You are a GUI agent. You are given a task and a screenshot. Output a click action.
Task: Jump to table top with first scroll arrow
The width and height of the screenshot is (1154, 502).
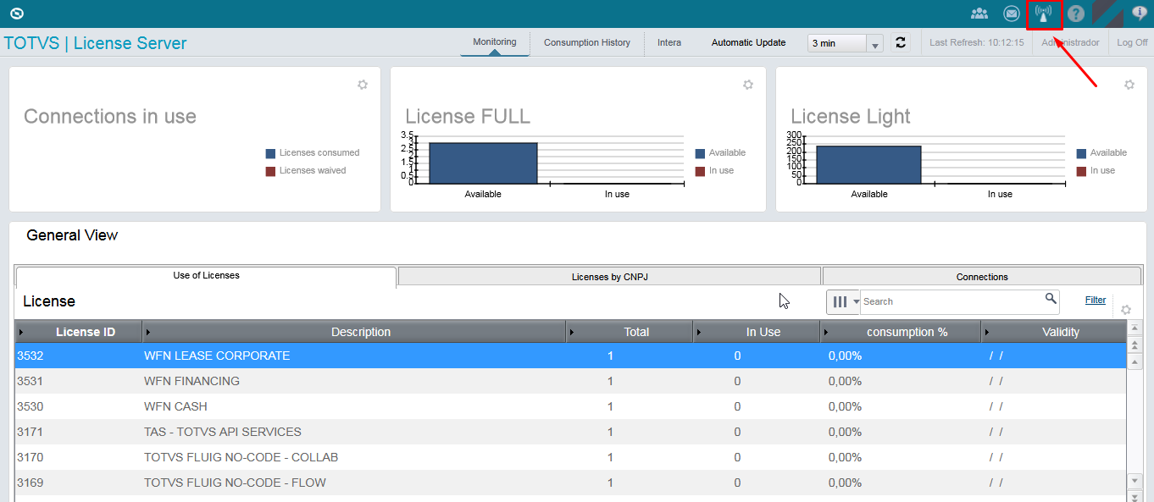click(1135, 327)
